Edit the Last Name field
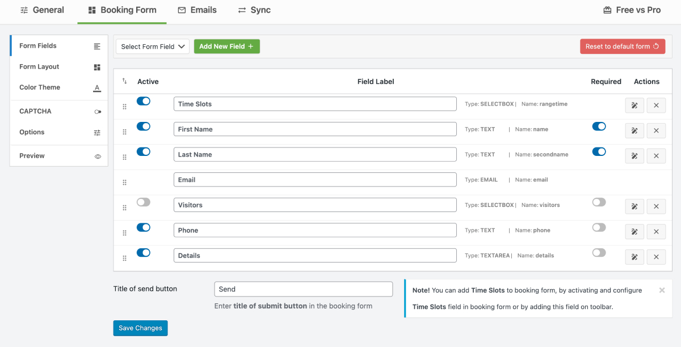The width and height of the screenshot is (681, 347). coord(634,156)
